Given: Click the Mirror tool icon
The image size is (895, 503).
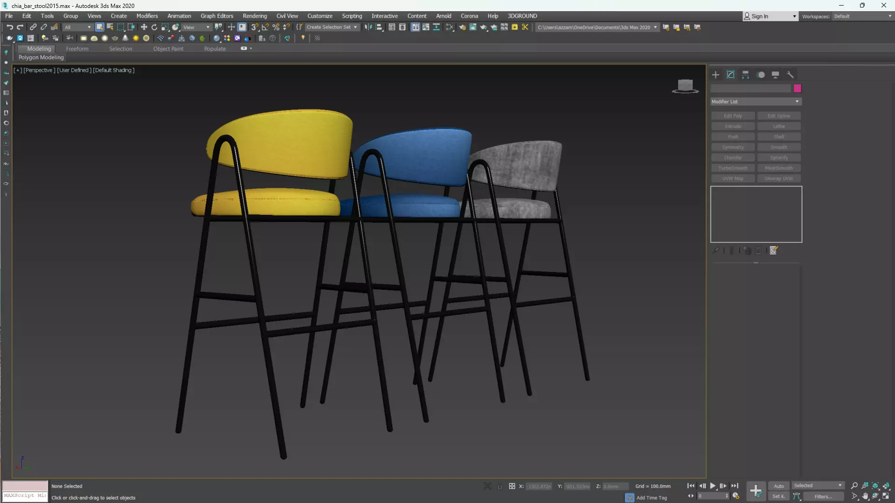Looking at the screenshot, I should point(368,27).
